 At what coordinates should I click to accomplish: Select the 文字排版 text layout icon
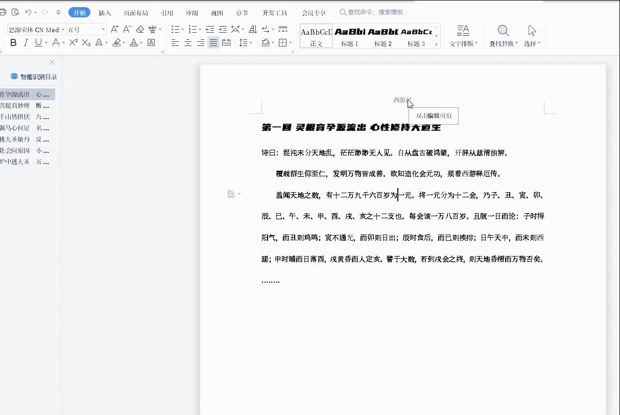tap(462, 36)
